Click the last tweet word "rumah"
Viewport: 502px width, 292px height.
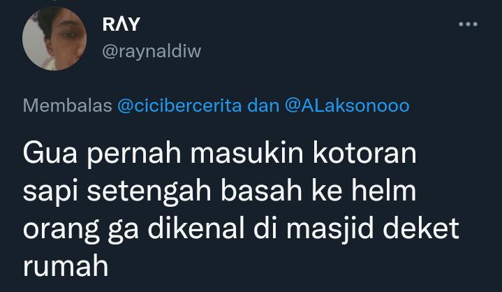click(x=66, y=266)
